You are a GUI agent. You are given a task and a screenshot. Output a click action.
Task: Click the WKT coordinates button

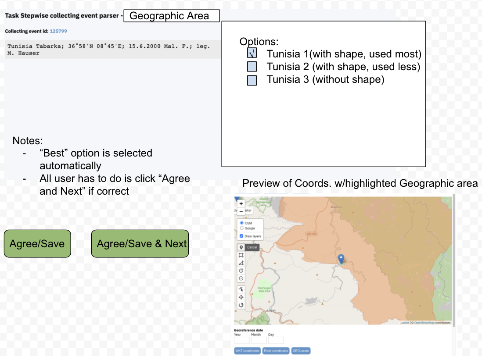coord(248,351)
